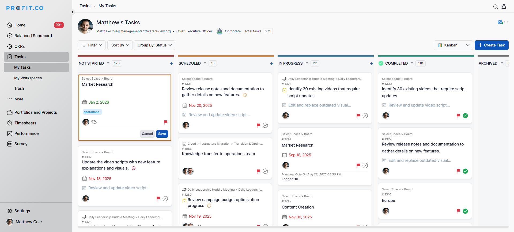Toggle completion check on task 1326
Screen dimensions: 514x232
coord(365,116)
